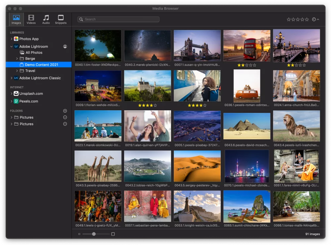
Task: Switch to the Videos tab
Action: tap(31, 19)
